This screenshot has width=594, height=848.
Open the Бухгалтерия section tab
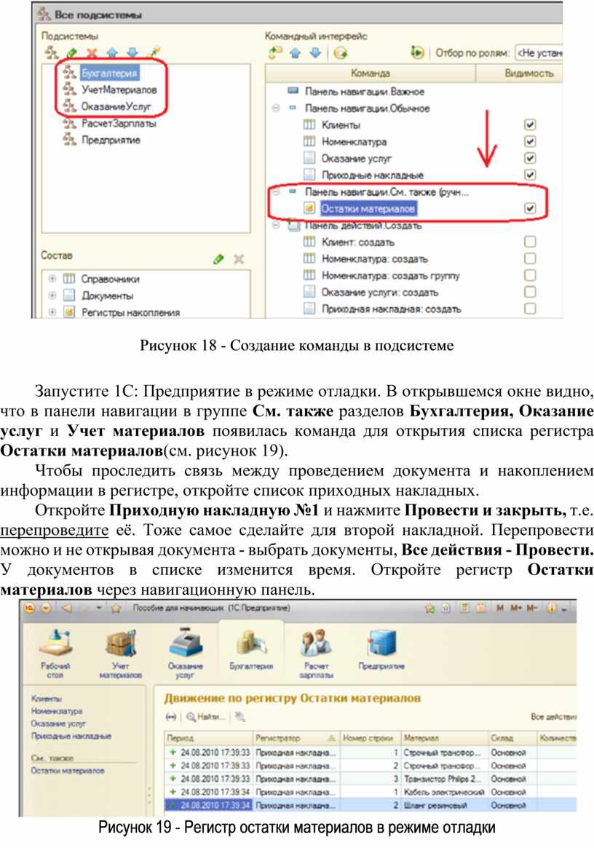click(x=250, y=647)
